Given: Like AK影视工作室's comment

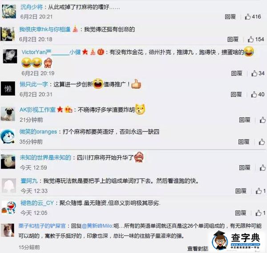Looking at the screenshot, I should point(263,120).
